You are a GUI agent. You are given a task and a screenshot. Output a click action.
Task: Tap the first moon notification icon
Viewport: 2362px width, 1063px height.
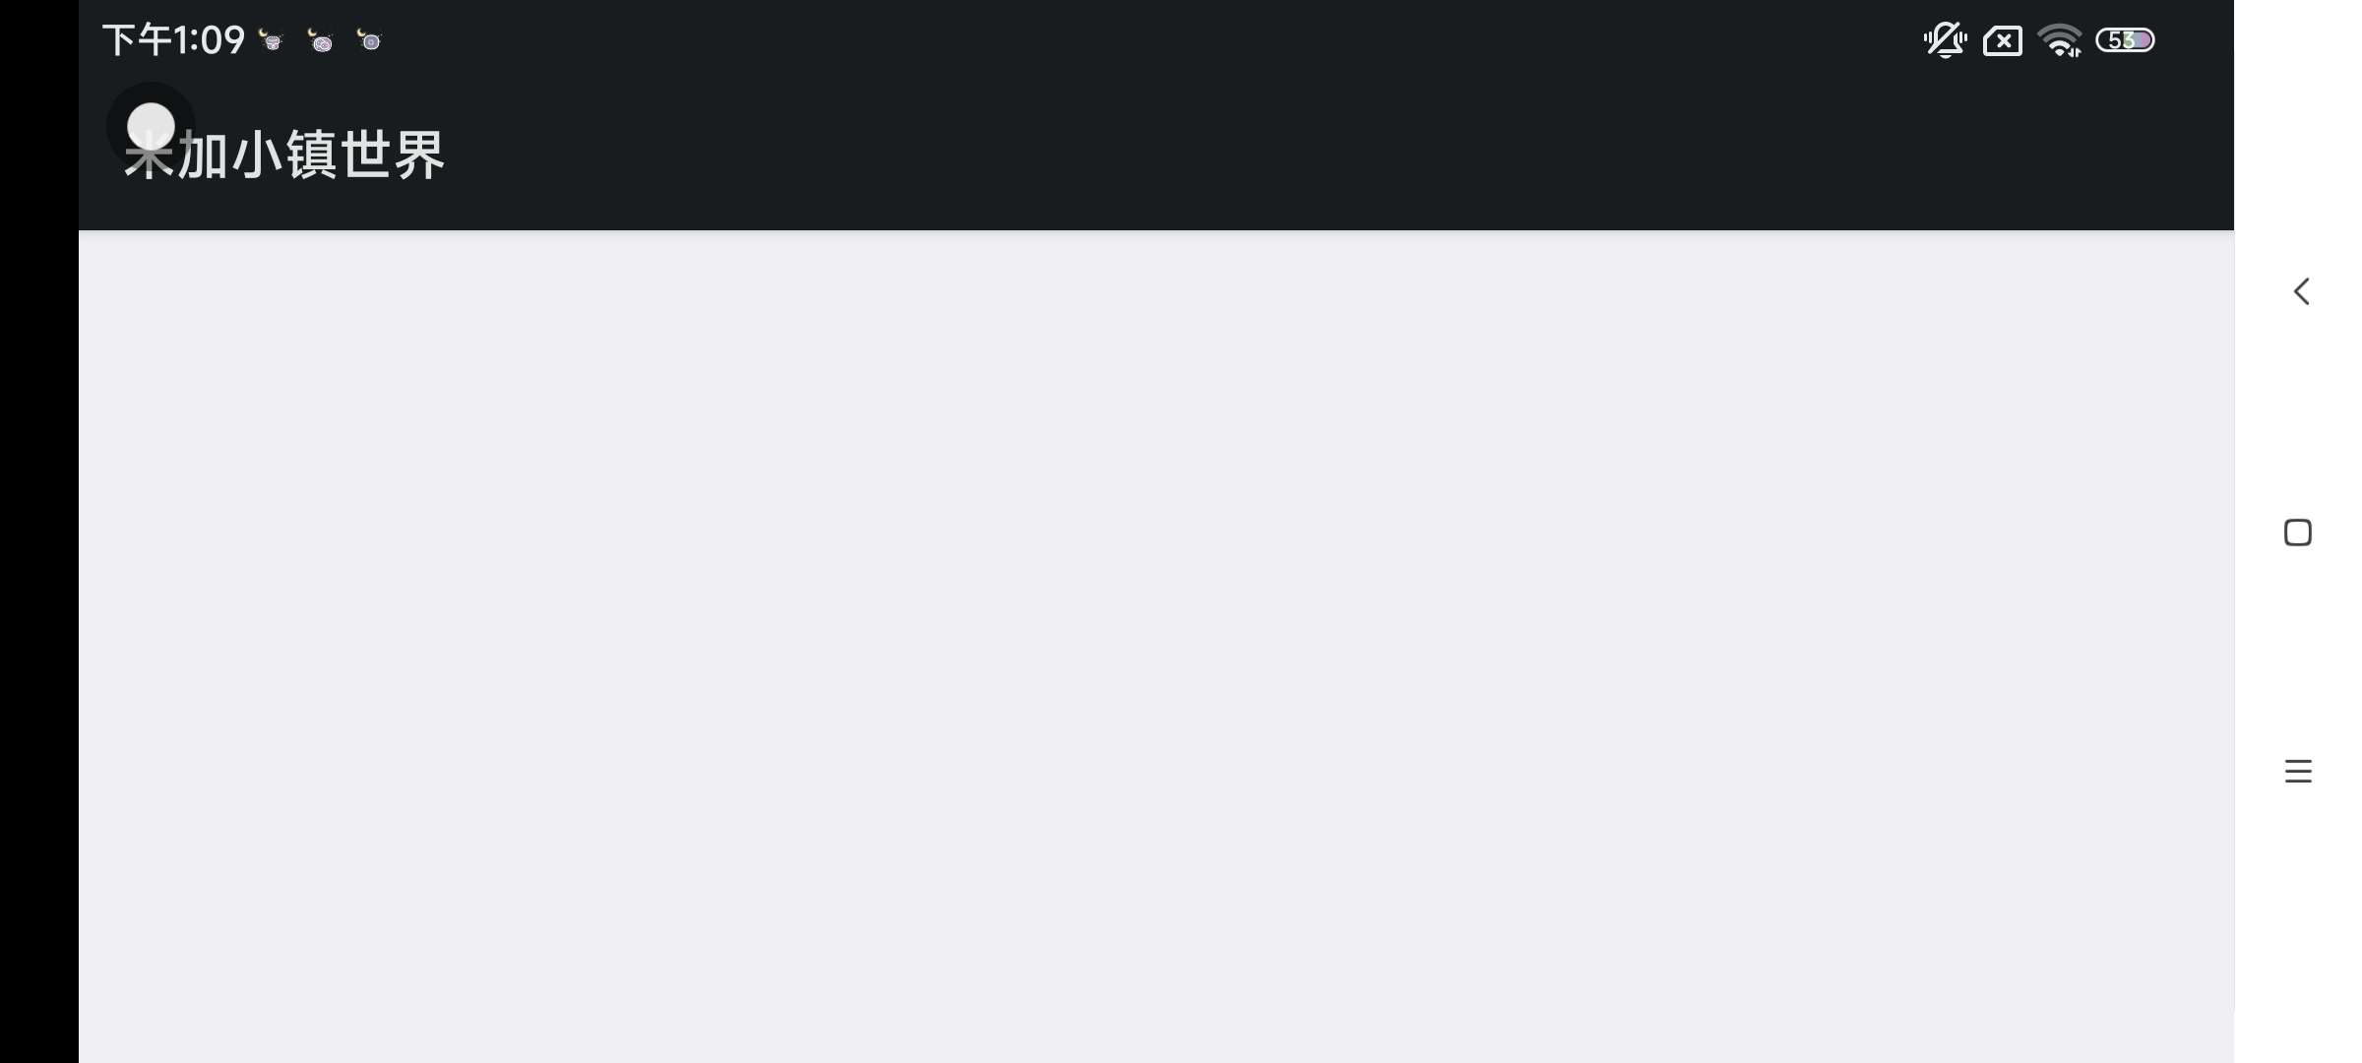pyautogui.click(x=271, y=40)
